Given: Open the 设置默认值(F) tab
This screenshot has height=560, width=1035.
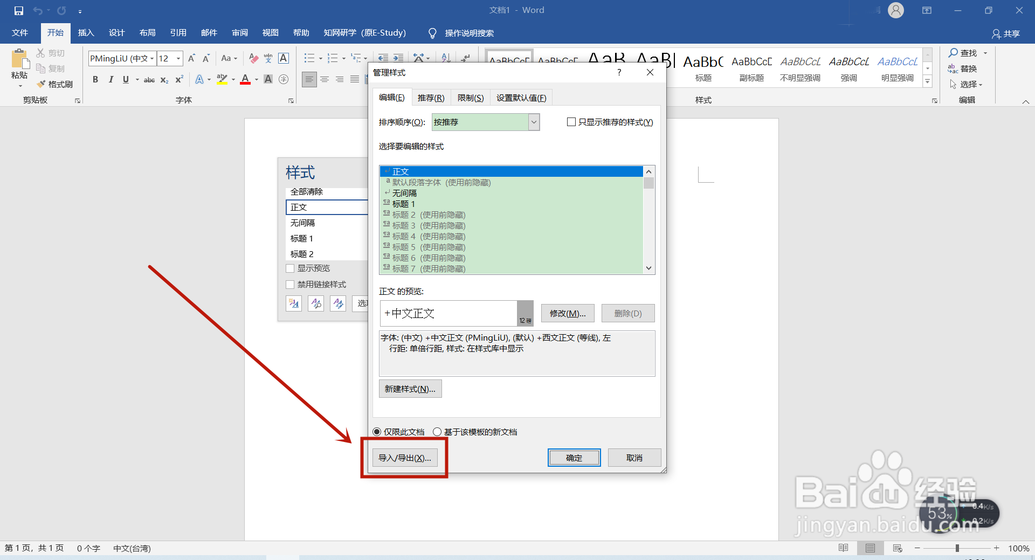Looking at the screenshot, I should [x=521, y=98].
